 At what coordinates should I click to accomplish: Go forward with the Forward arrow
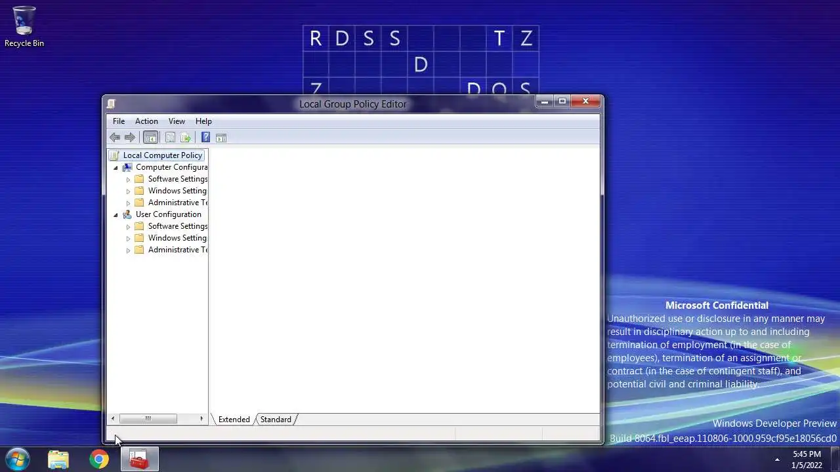[x=130, y=138]
